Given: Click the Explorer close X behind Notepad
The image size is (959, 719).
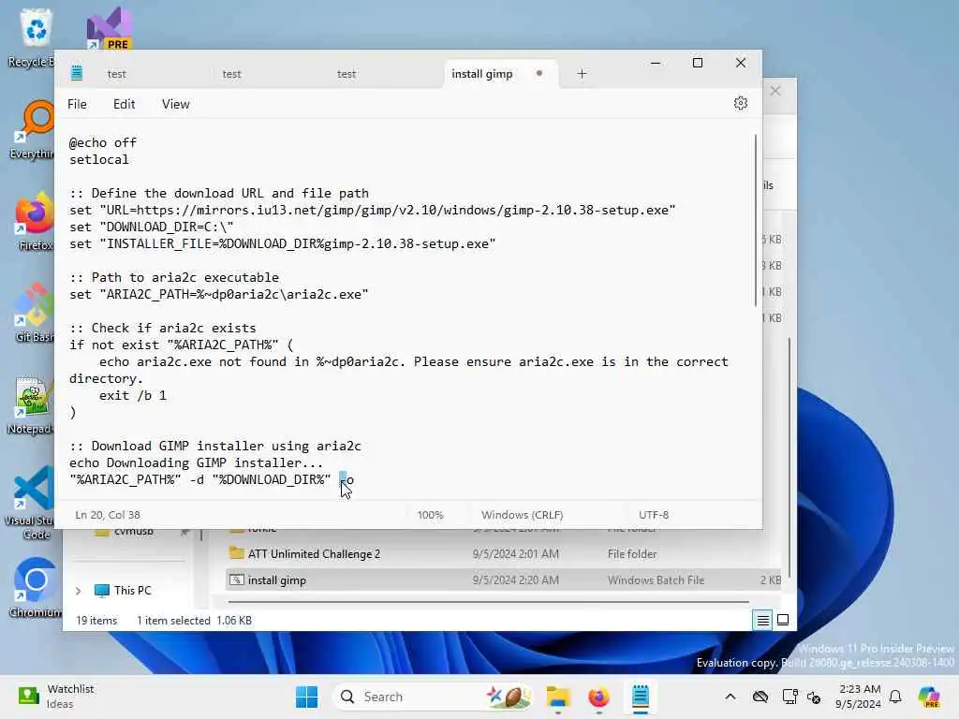Looking at the screenshot, I should (x=775, y=91).
